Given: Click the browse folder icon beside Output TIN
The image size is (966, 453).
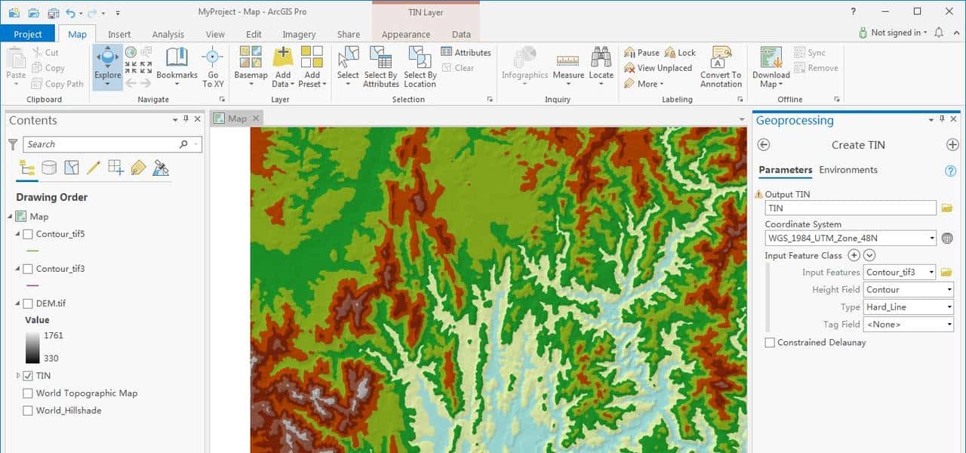Looking at the screenshot, I should (x=946, y=207).
